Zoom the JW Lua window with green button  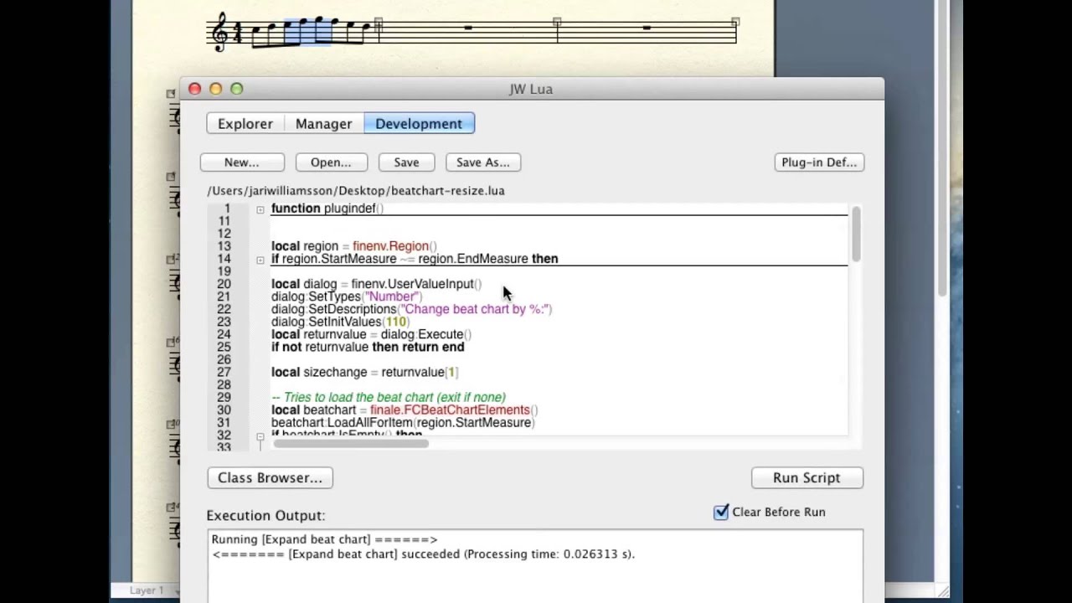236,89
